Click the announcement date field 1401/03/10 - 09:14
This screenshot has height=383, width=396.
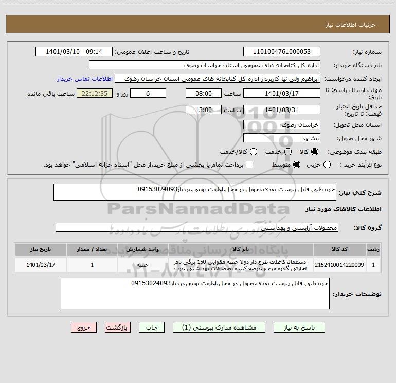(74, 52)
